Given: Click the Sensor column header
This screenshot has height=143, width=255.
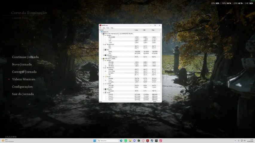Looking at the screenshot, I should (x=117, y=30).
